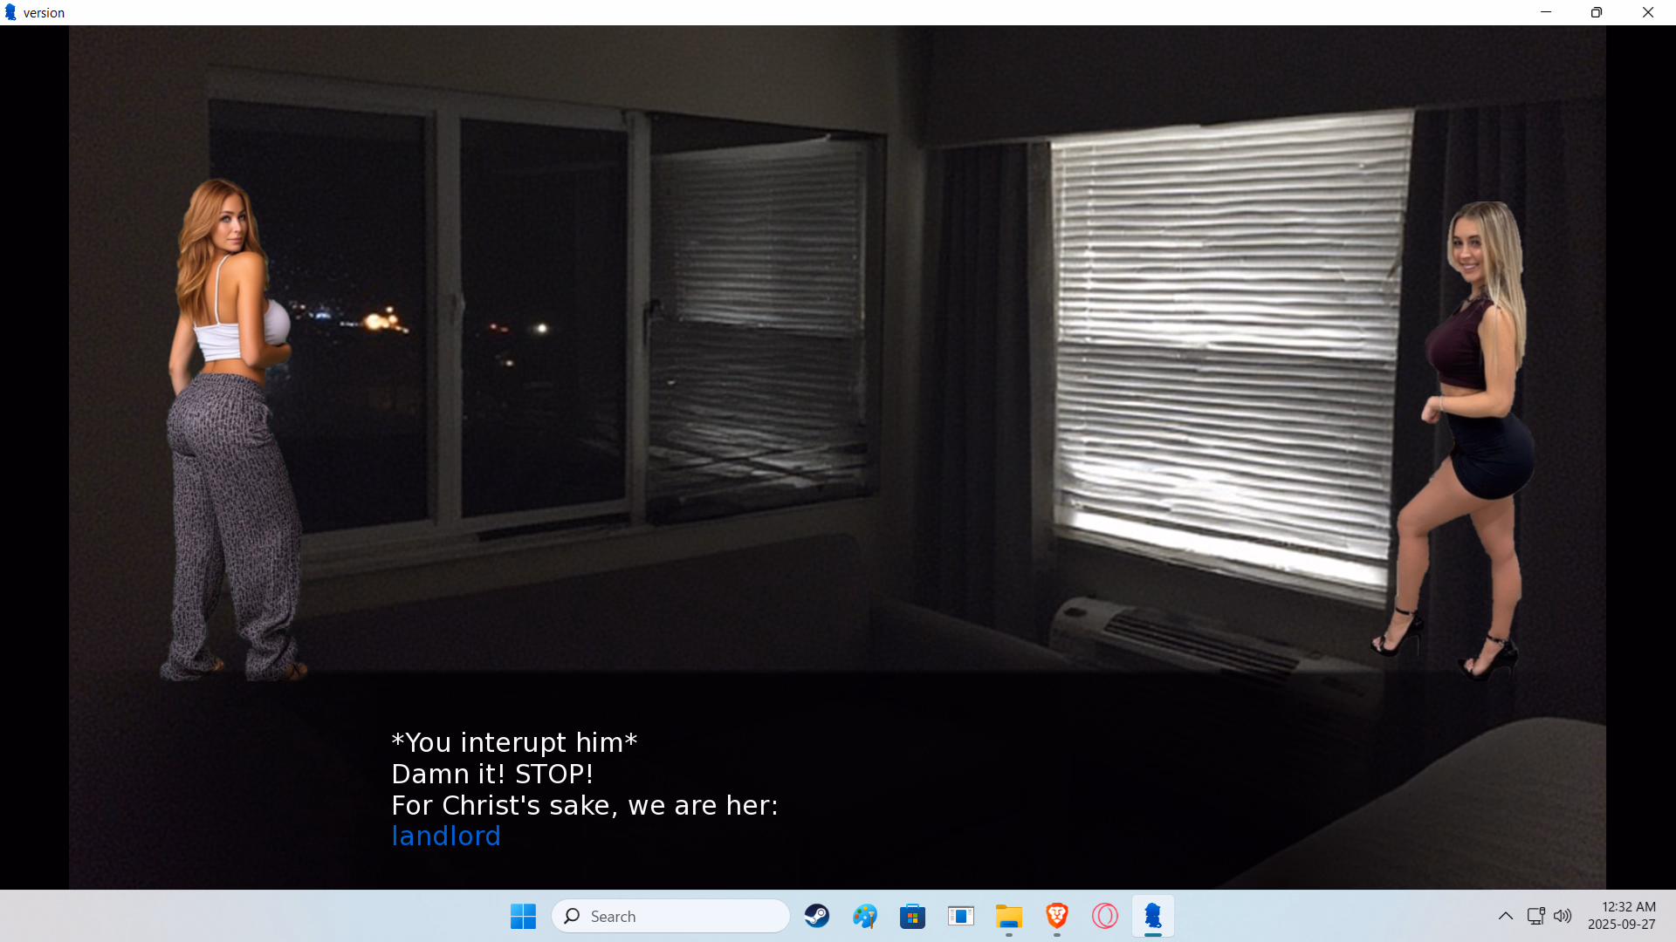Restore down the game window
Image resolution: width=1676 pixels, height=942 pixels.
click(x=1597, y=12)
